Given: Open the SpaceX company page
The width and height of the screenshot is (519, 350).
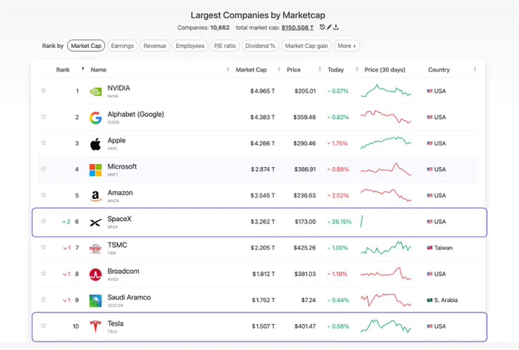Looking at the screenshot, I should (120, 219).
